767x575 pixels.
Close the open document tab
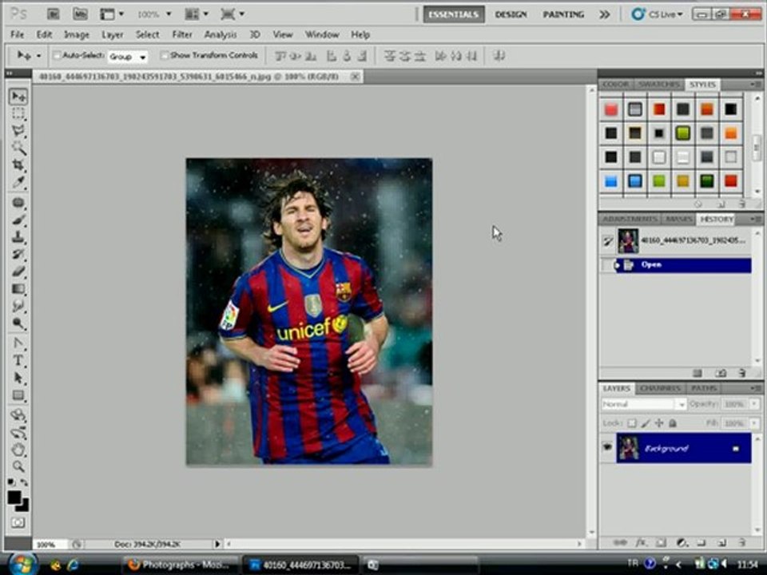355,77
